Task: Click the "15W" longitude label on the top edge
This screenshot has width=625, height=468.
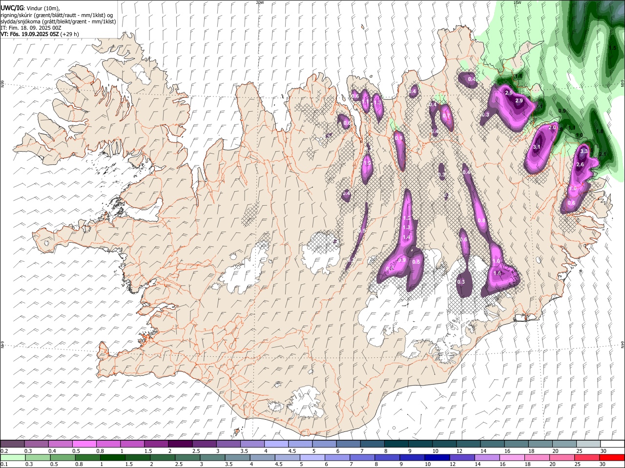Action: [x=517, y=2]
